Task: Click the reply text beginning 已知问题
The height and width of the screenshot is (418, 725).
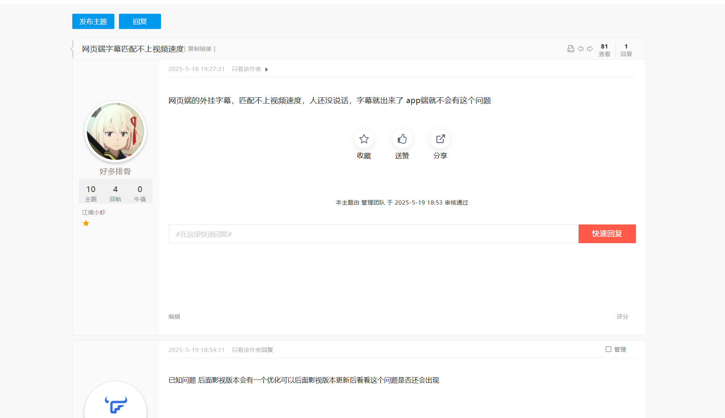Action: click(x=304, y=380)
